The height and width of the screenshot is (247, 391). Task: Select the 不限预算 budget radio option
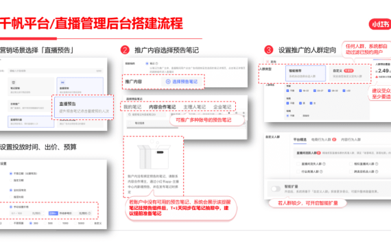click(11, 223)
